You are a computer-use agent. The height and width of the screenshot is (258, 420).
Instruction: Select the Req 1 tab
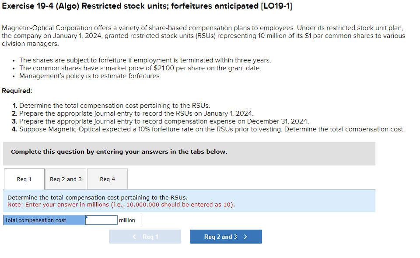click(x=24, y=179)
